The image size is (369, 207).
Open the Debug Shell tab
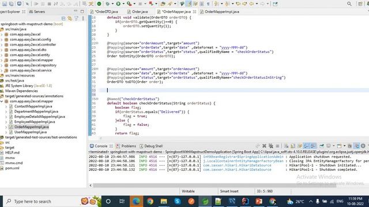pos(151,146)
